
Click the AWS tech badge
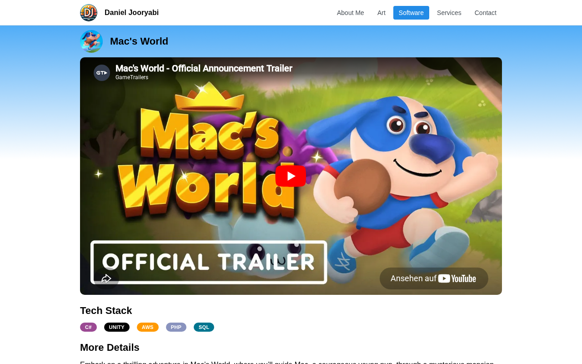[x=148, y=327]
